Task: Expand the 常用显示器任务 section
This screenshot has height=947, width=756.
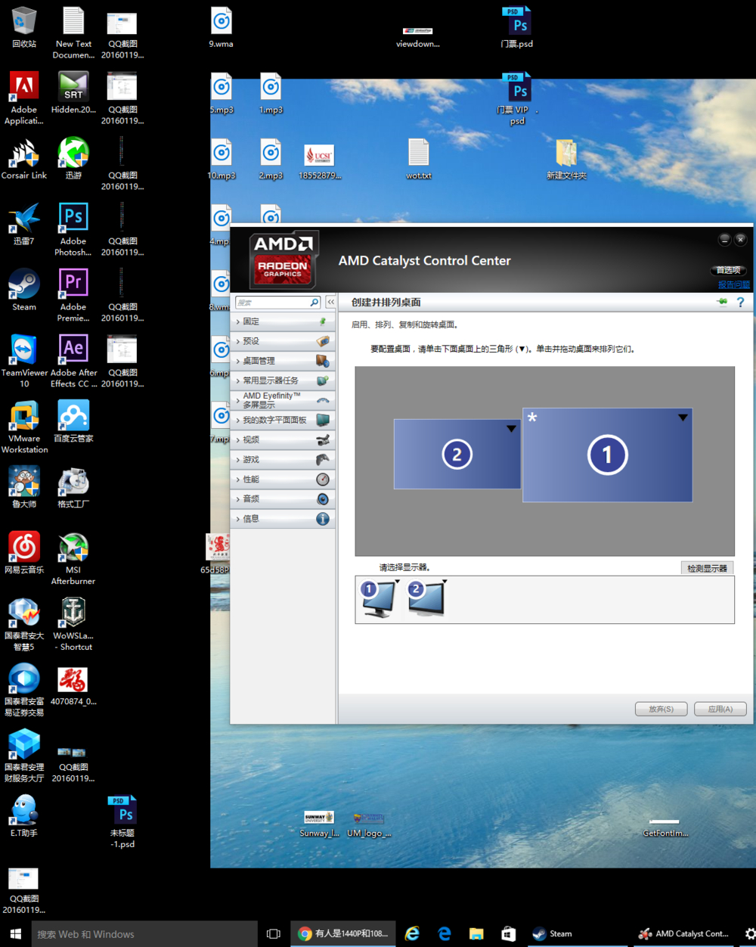Action: pyautogui.click(x=283, y=380)
